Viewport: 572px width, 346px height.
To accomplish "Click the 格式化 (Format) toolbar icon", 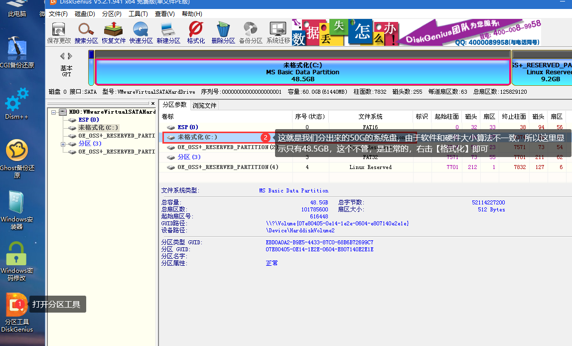I will [x=196, y=32].
